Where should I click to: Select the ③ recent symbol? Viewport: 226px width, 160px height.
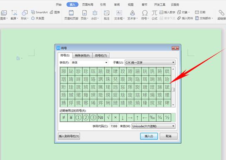pos(93,117)
